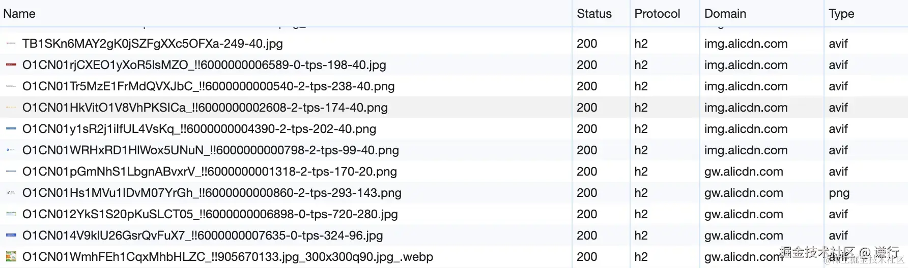Click thumbnail icon of O1CN01Hs1MVu1IDvM07YrGh row
908x268 pixels.
[11, 193]
